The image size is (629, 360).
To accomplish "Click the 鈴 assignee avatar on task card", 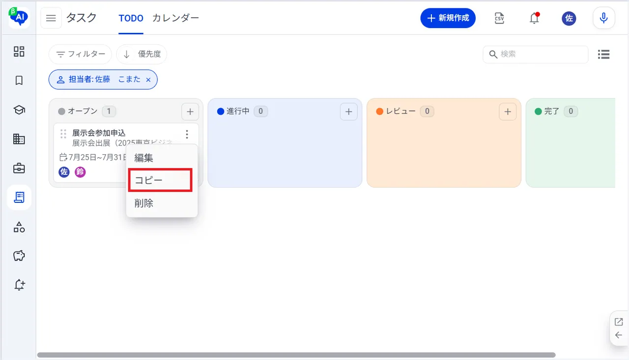I will tap(80, 172).
